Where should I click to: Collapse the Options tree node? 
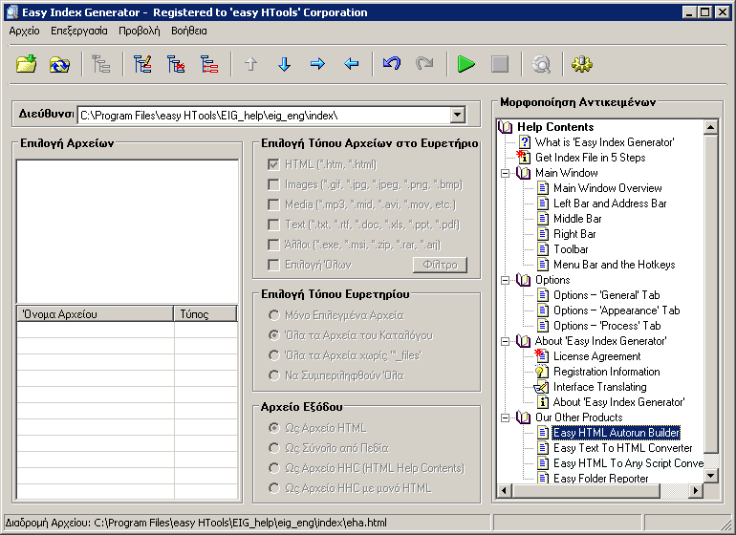click(x=505, y=280)
